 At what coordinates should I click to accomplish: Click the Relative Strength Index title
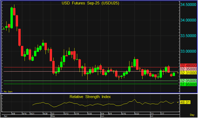pyautogui.click(x=90, y=97)
